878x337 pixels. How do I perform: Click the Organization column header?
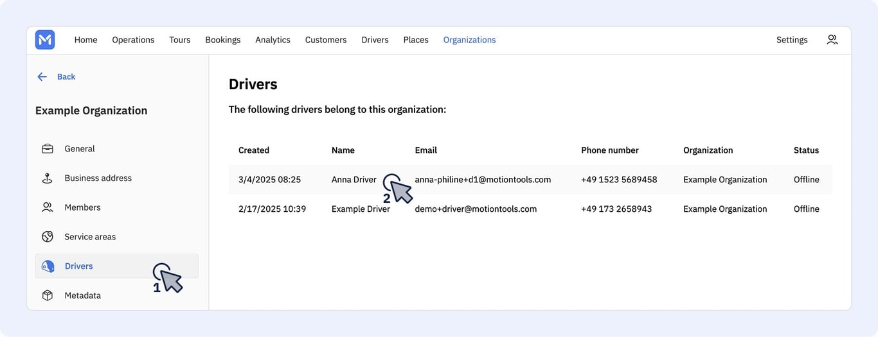pyautogui.click(x=708, y=150)
